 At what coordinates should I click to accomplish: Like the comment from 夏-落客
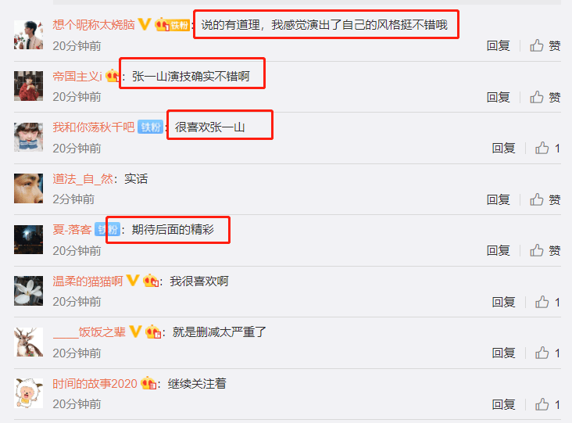click(545, 251)
